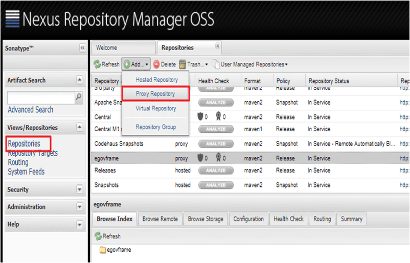
Task: Select the egovframe repository row
Action: click(250, 158)
